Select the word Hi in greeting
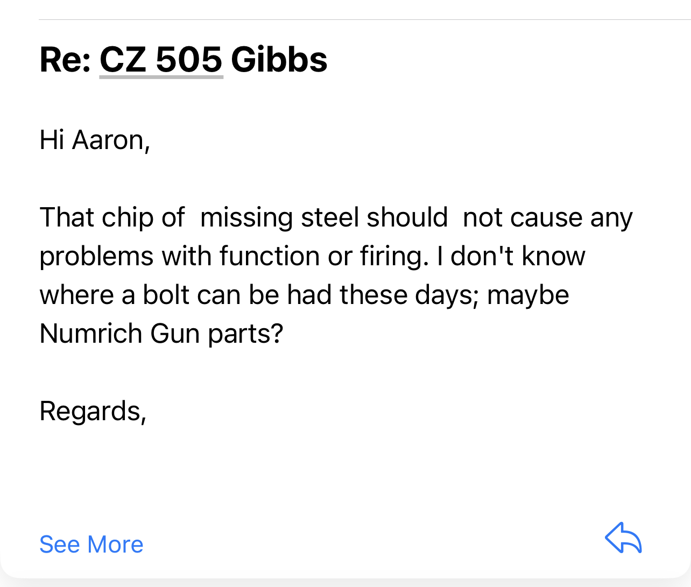 (52, 140)
